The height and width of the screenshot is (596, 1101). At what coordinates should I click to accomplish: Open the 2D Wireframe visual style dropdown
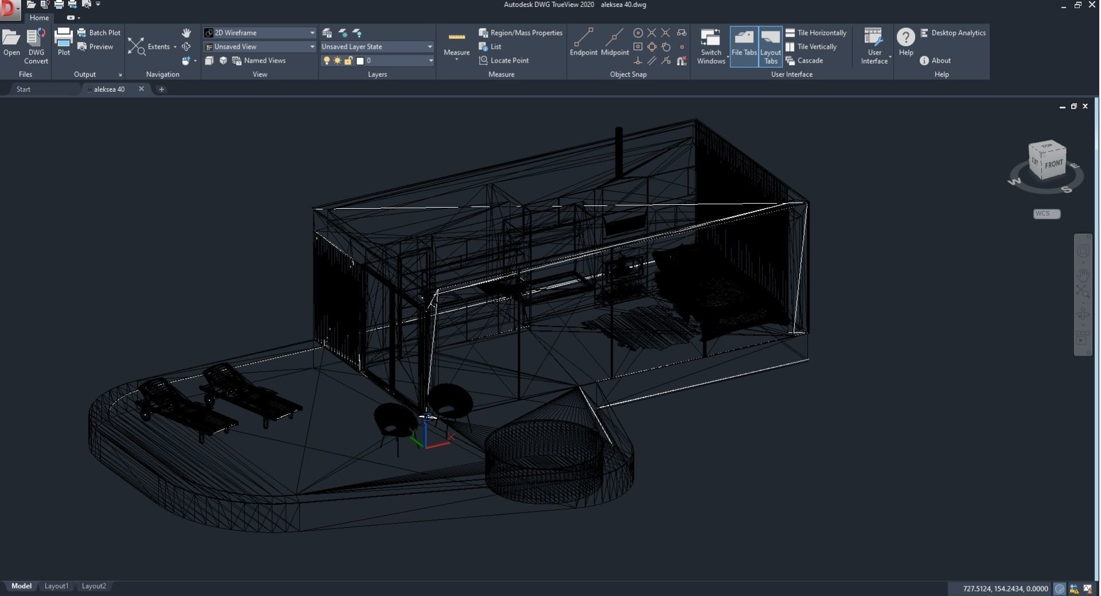(x=260, y=33)
